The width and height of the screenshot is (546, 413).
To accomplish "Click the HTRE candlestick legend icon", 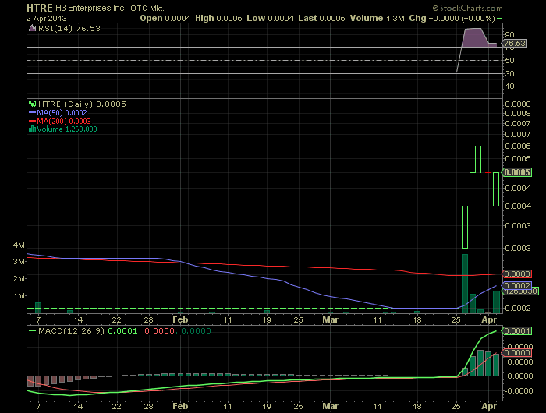I will tap(33, 104).
